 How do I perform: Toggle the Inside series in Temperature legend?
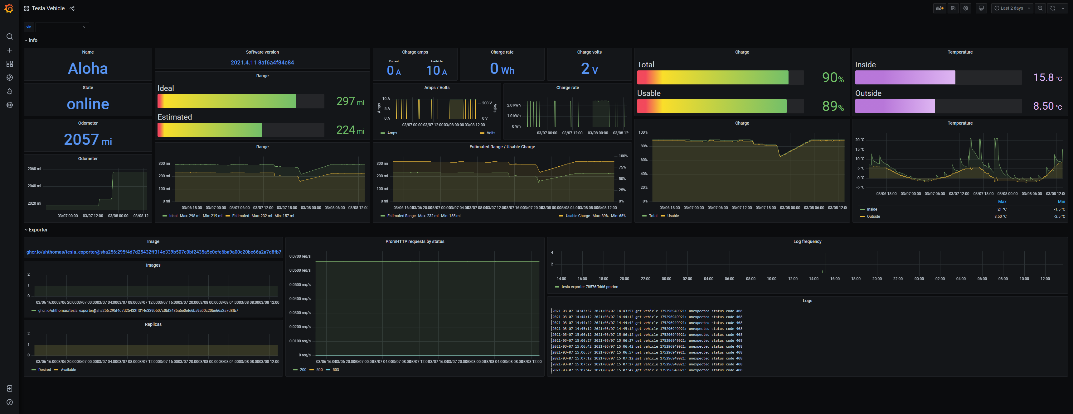872,209
